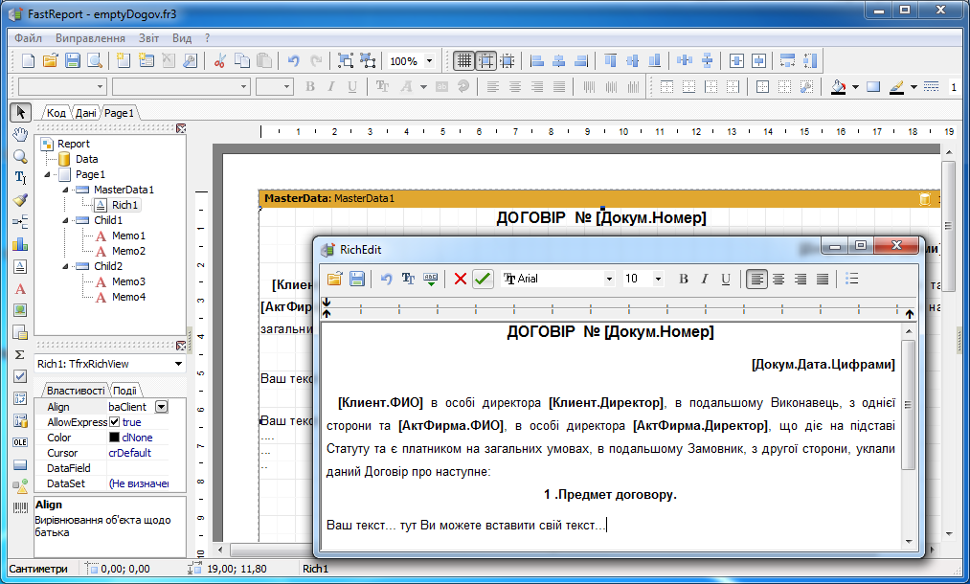Screen dimensions: 970x584
Task: Open the 100% zoom dropdown
Action: point(428,61)
